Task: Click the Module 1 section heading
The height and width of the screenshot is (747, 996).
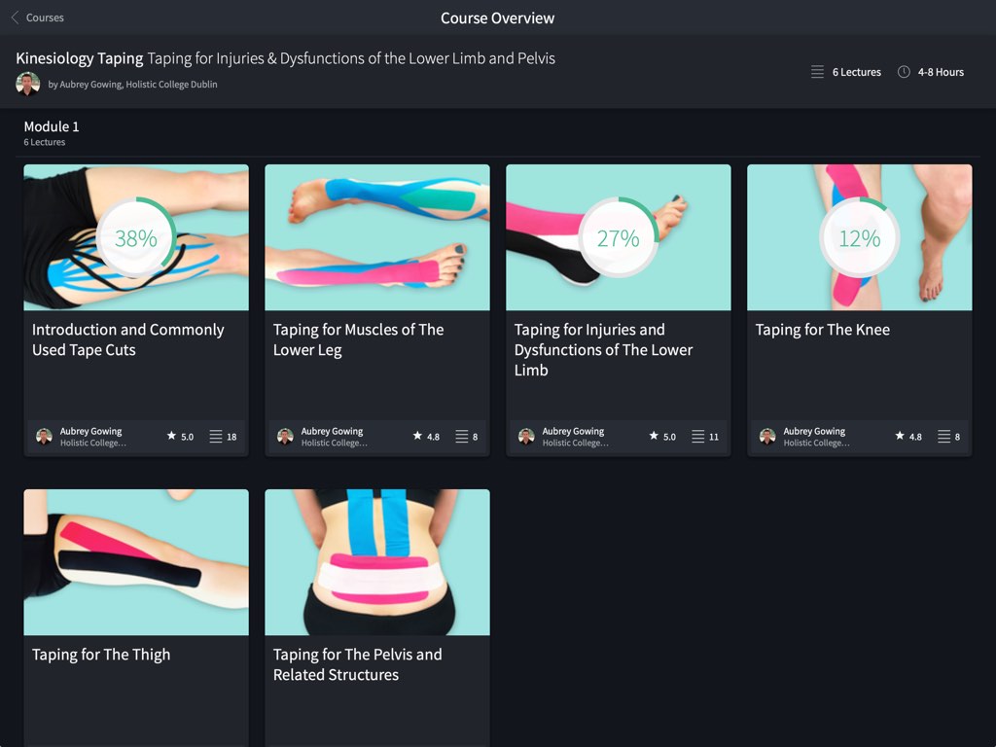Action: click(52, 126)
